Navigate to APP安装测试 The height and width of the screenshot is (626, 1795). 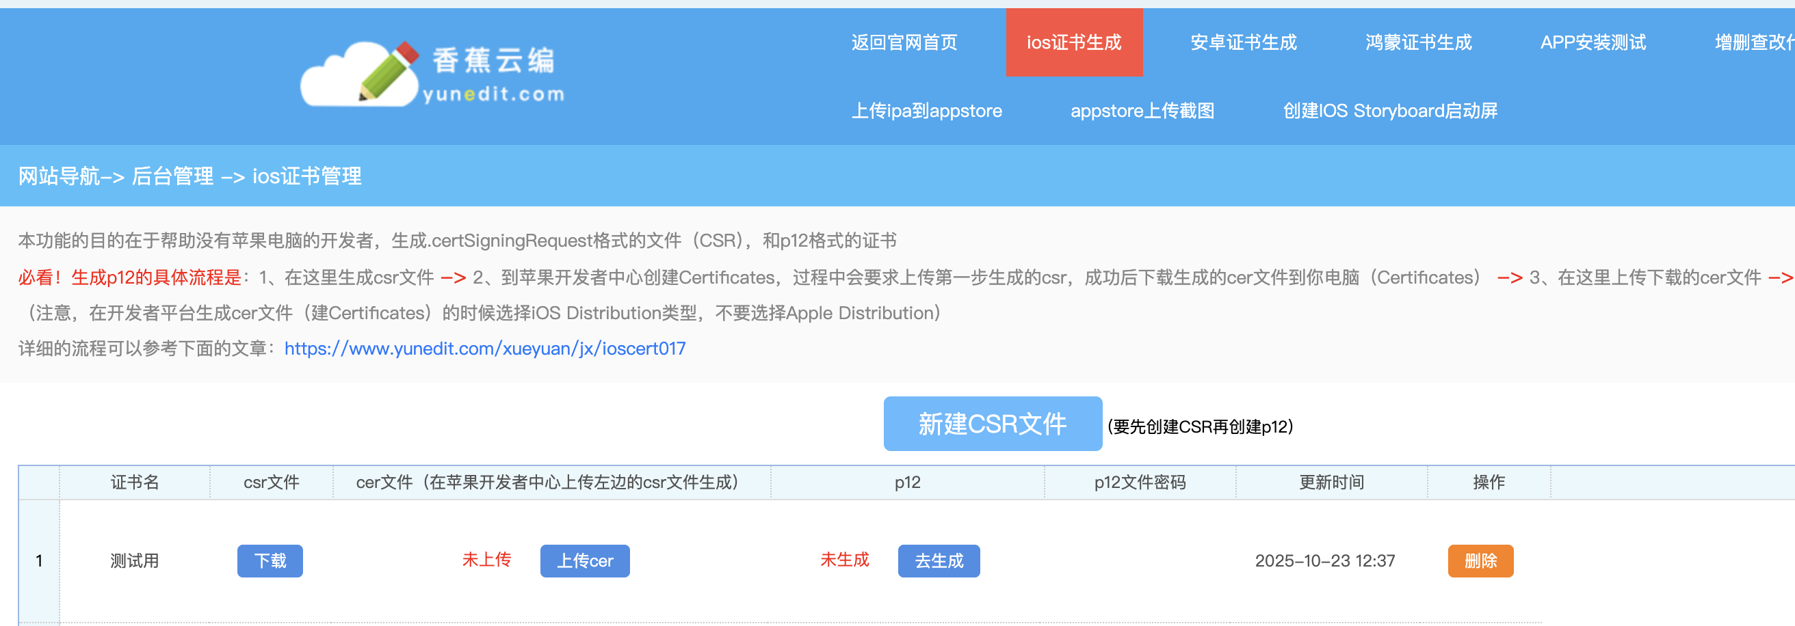[1593, 42]
